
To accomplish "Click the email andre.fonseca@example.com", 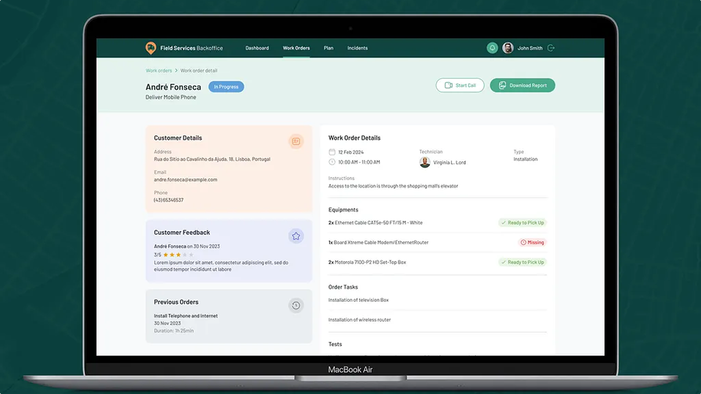I will coord(185,179).
